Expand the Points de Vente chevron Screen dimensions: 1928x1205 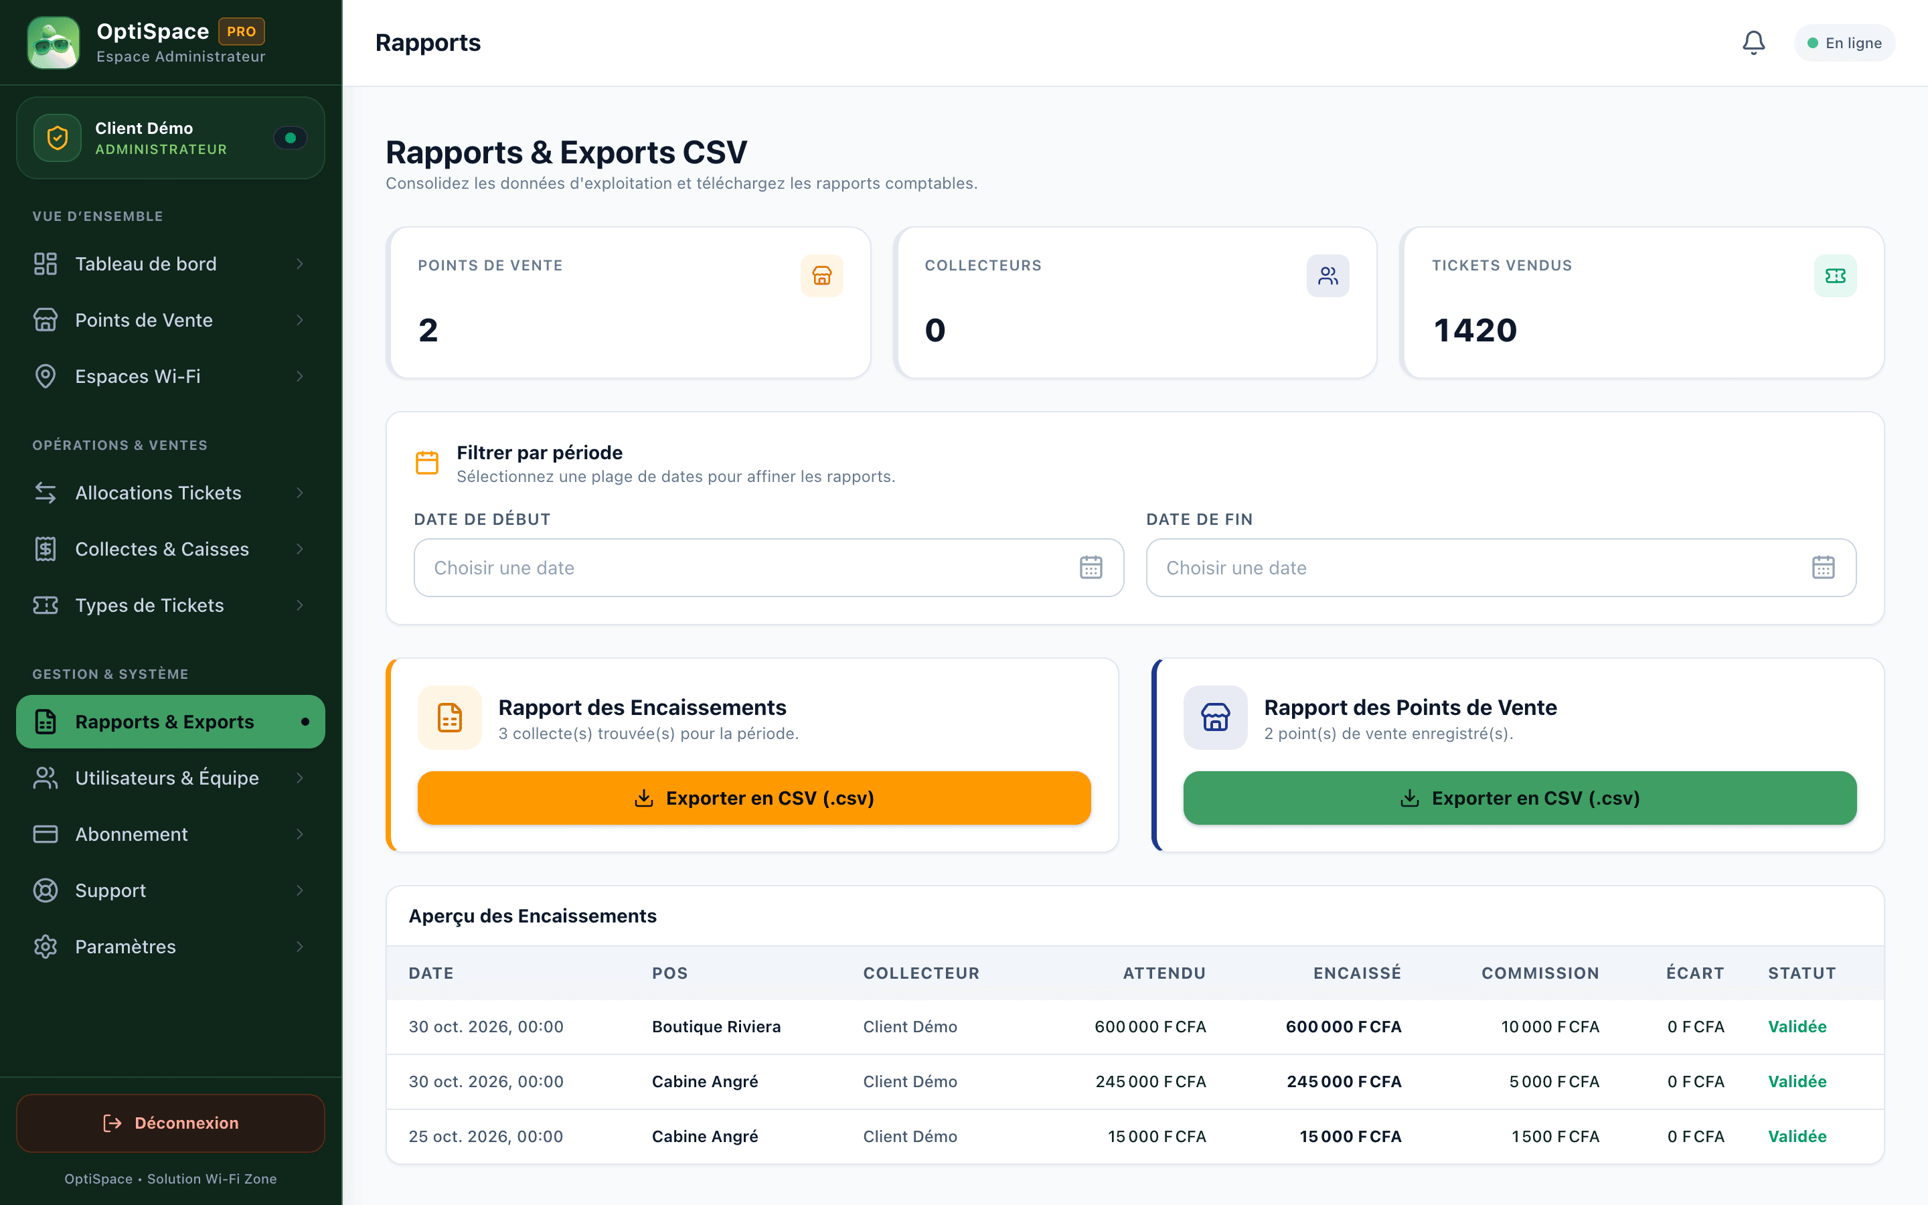pos(299,321)
